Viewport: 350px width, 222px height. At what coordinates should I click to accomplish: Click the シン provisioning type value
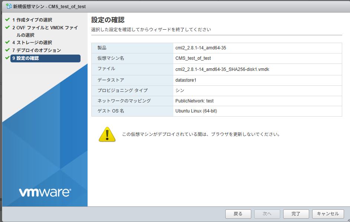[x=179, y=90]
